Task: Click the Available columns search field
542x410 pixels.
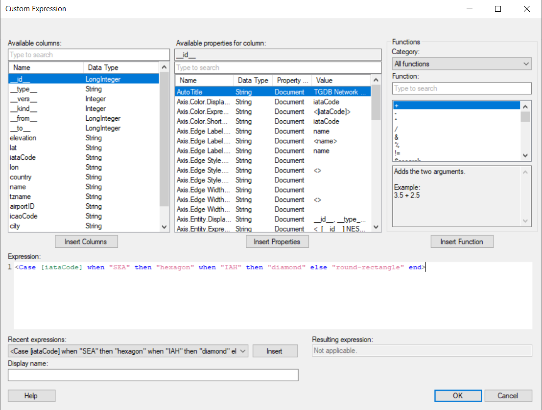Action: tap(89, 55)
